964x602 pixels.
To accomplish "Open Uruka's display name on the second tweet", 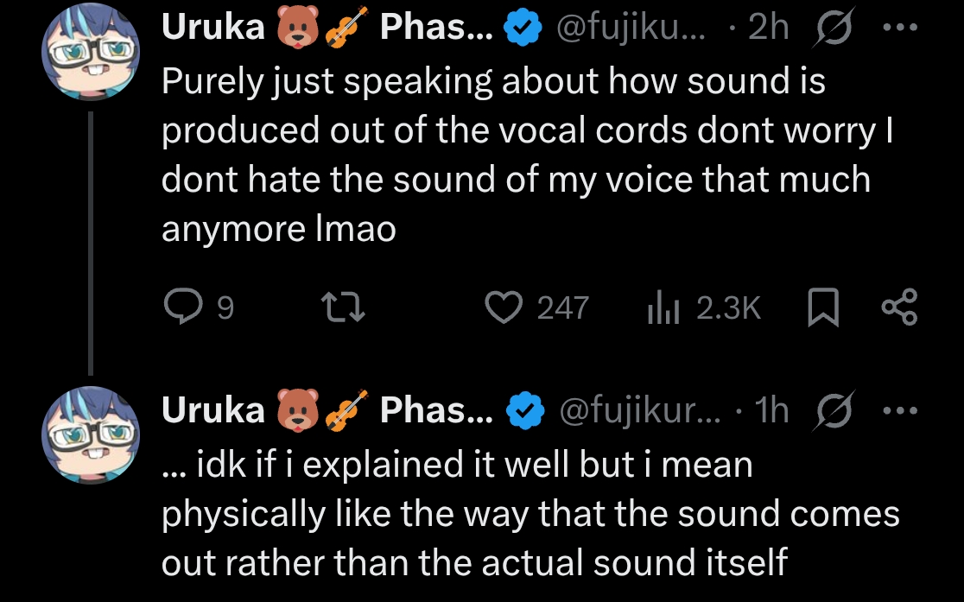I will click(213, 411).
